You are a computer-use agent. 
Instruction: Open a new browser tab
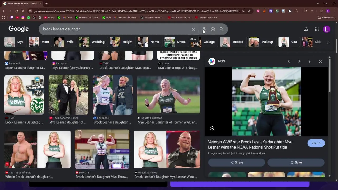tap(46, 4)
